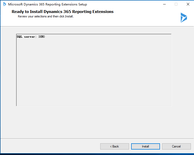The height and width of the screenshot is (155, 194).
Task: Click the large Dynamics logo in header
Action: click(x=184, y=18)
